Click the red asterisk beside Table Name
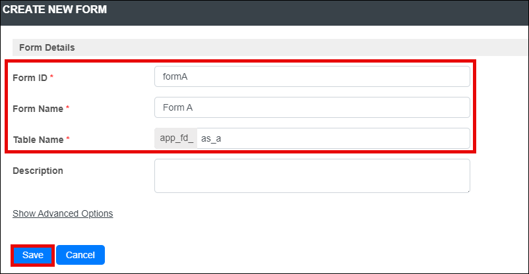529x274 pixels. point(68,138)
